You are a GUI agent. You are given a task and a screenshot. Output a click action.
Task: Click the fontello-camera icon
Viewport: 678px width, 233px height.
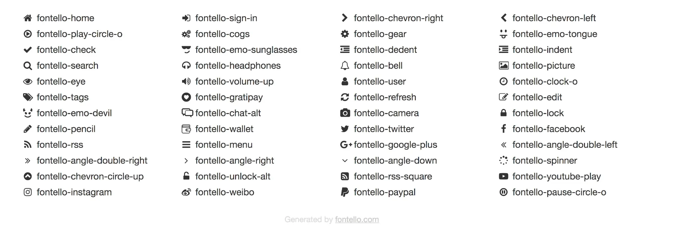point(345,113)
